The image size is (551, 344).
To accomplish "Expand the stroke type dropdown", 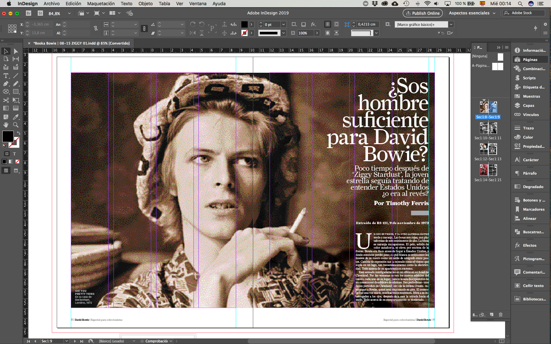I will tap(284, 33).
